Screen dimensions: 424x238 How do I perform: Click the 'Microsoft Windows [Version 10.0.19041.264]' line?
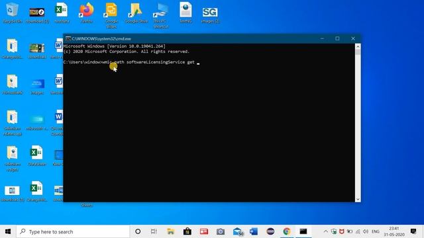[x=114, y=46]
